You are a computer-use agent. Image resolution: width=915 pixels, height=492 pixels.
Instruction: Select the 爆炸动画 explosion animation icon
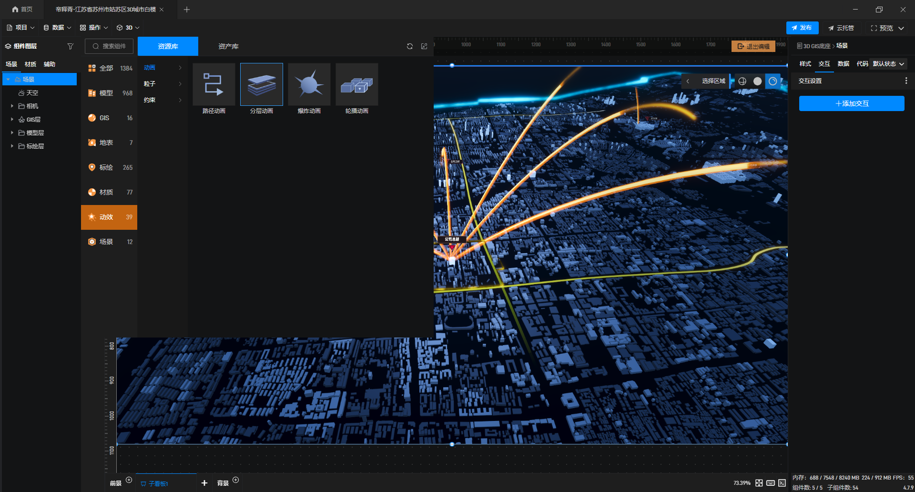point(309,84)
